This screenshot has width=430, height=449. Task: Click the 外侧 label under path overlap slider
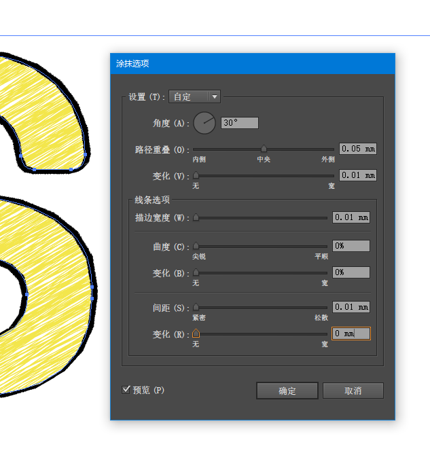pyautogui.click(x=328, y=159)
